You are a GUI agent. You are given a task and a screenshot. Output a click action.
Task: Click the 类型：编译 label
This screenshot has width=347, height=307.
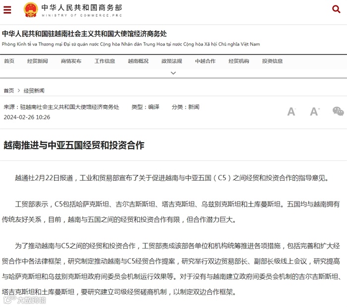pyautogui.click(x=145, y=107)
